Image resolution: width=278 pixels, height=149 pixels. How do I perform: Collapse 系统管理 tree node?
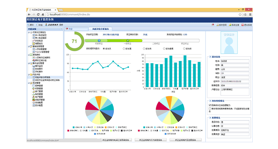tap(29, 83)
